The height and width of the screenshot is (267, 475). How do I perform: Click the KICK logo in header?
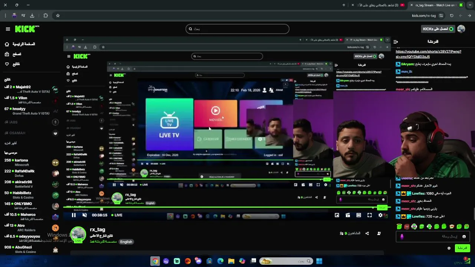coord(27,29)
